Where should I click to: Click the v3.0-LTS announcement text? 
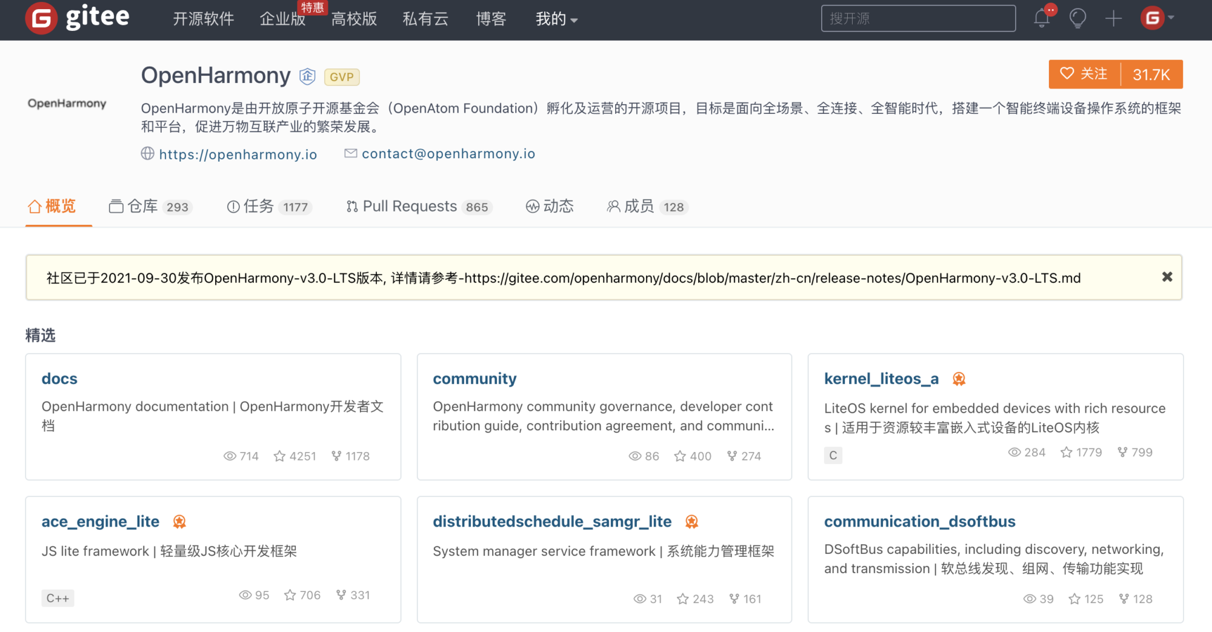click(x=564, y=278)
